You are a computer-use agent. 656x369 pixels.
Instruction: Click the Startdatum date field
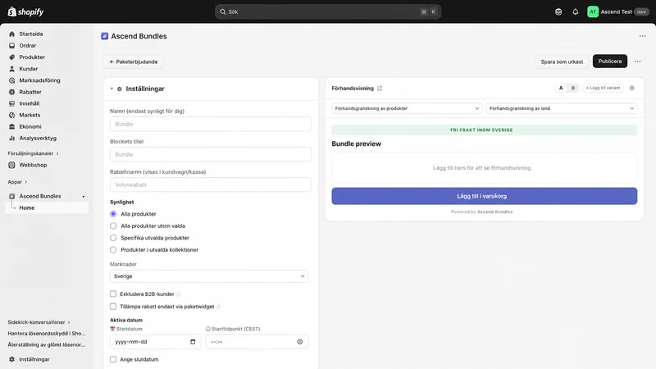[155, 342]
